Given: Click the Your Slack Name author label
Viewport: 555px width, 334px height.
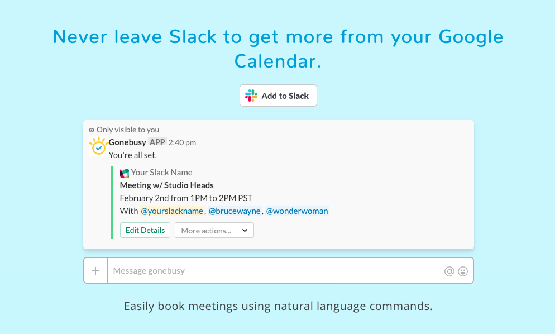Looking at the screenshot, I should [162, 173].
